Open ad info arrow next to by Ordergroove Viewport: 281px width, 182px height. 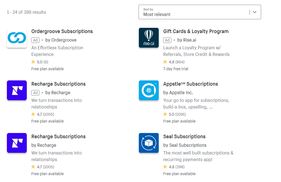click(x=42, y=40)
